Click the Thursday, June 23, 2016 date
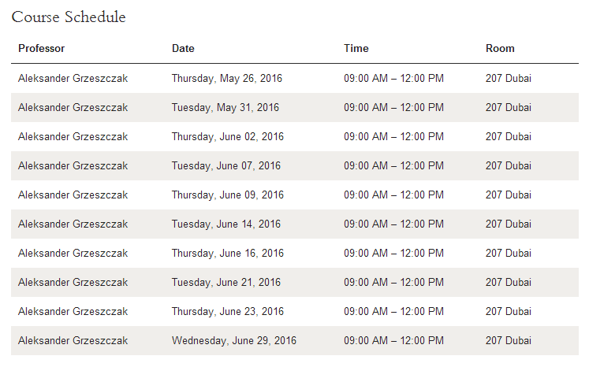Image resolution: width=589 pixels, height=367 pixels. [228, 311]
